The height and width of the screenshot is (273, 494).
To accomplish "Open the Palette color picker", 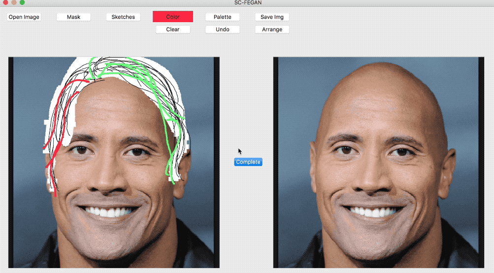I will pos(223,17).
